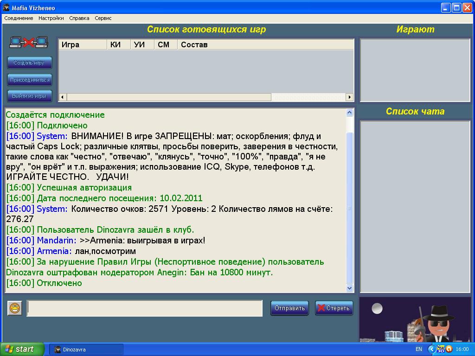Send message with Отправить button
475x356 pixels.
tap(289, 308)
